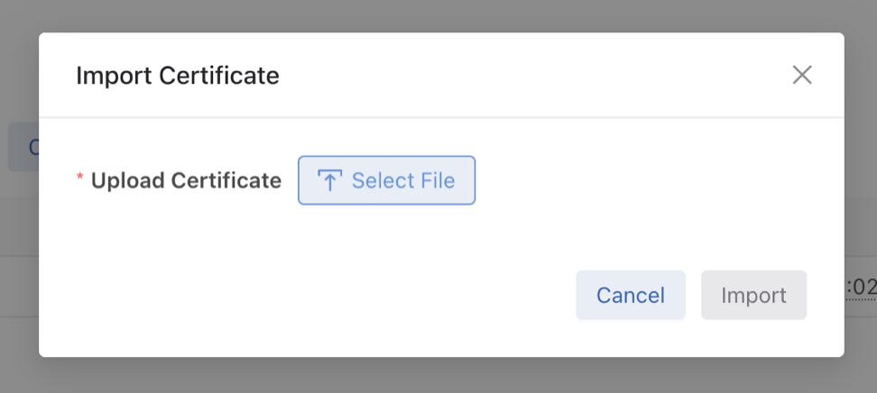Click the Import Certificate dialog title
This screenshot has width=877, height=393.
tap(178, 76)
